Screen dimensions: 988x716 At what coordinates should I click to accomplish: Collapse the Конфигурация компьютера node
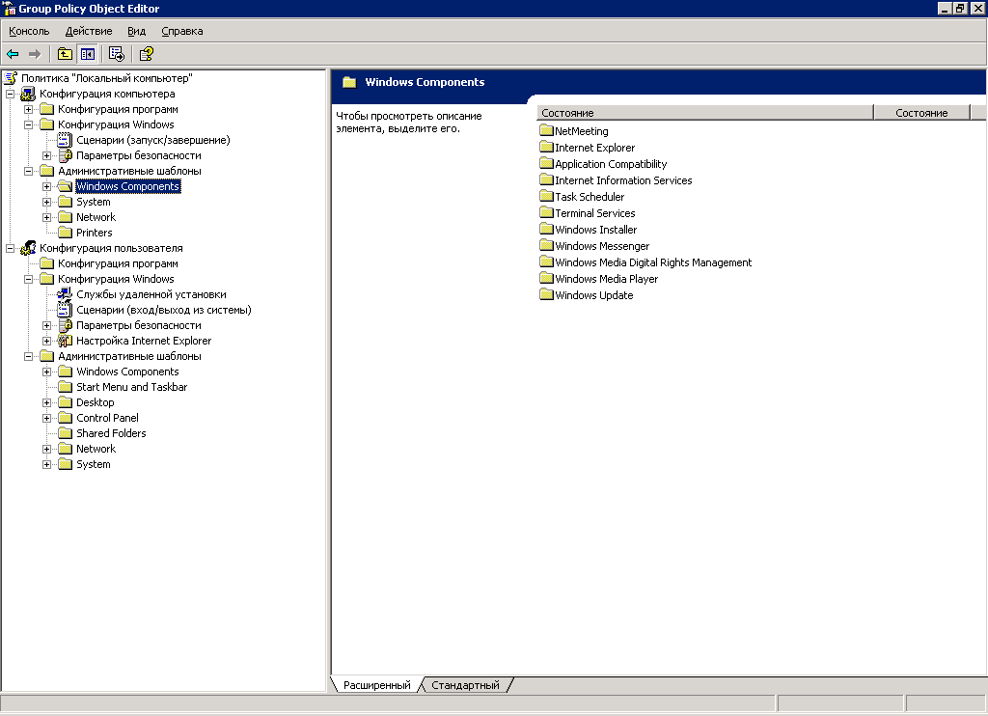coord(10,94)
